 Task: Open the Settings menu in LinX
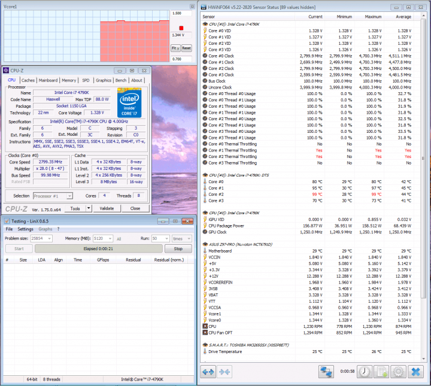coord(25,229)
